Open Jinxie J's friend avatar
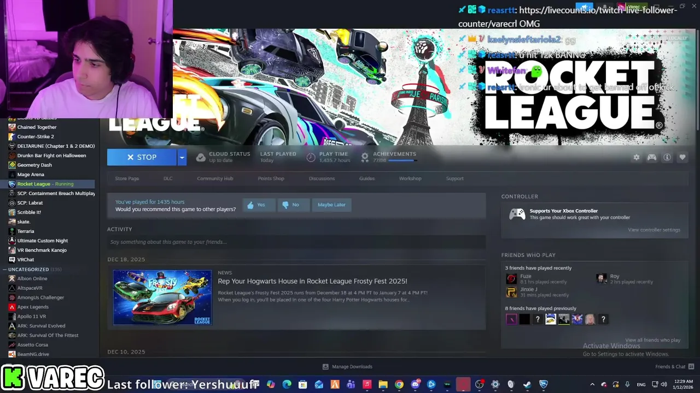The image size is (700, 393). [x=511, y=292]
